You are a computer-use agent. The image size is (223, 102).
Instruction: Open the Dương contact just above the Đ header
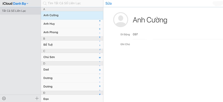coord(72,86)
